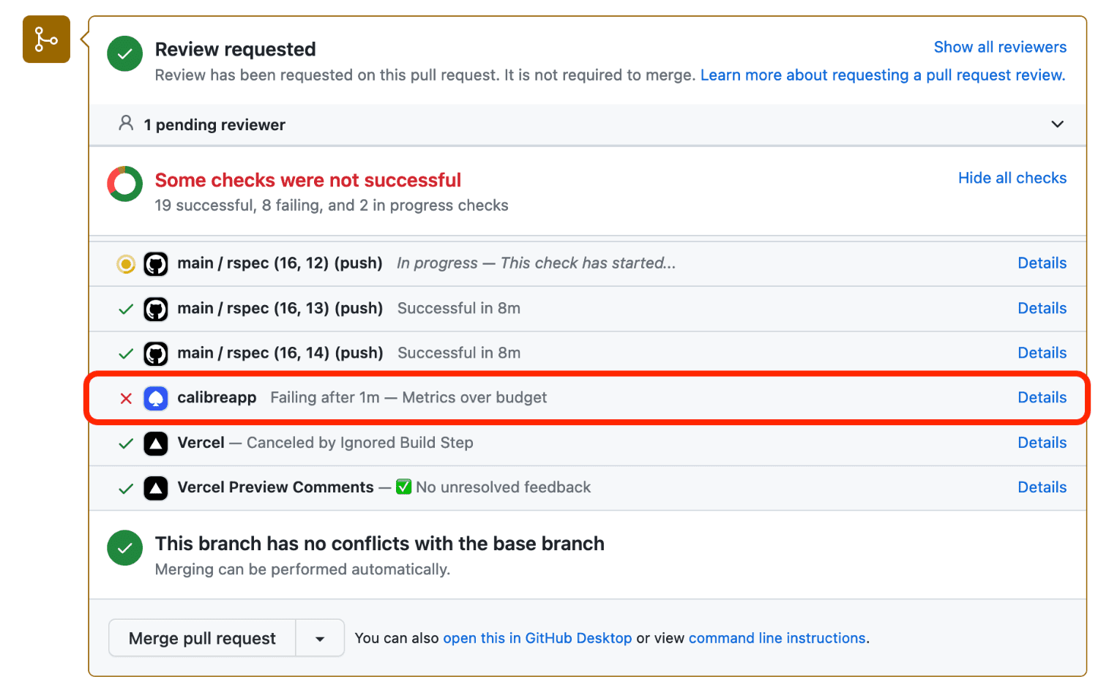Click the green Review requested checkmark icon
The height and width of the screenshot is (690, 1098).
click(124, 53)
